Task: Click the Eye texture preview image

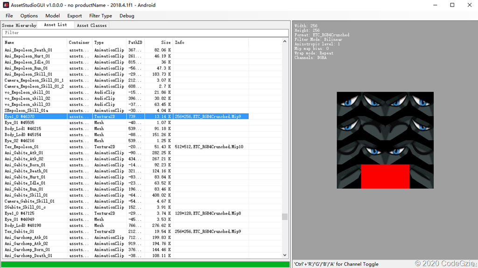Action: tap(385, 140)
